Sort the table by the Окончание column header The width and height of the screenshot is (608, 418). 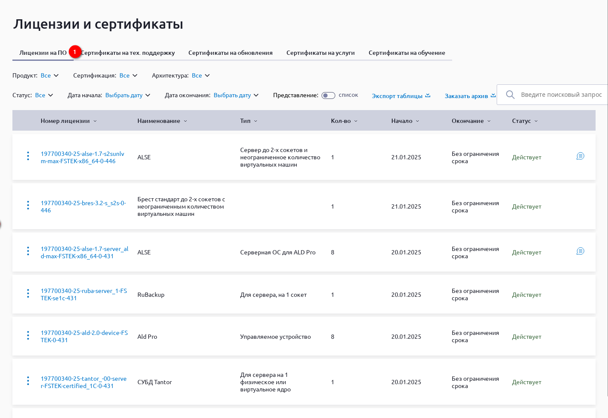click(x=471, y=121)
